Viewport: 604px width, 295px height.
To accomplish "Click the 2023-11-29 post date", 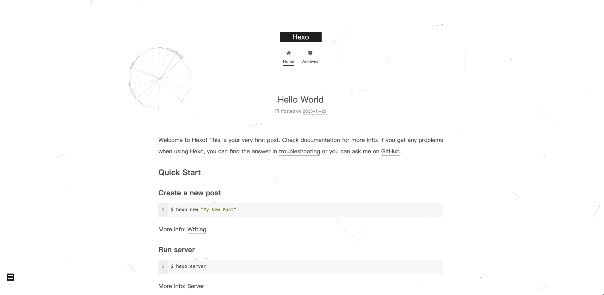I will coord(314,111).
